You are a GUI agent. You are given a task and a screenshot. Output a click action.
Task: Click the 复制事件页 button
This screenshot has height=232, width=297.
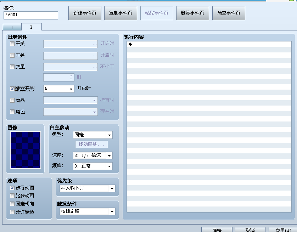click(x=121, y=13)
